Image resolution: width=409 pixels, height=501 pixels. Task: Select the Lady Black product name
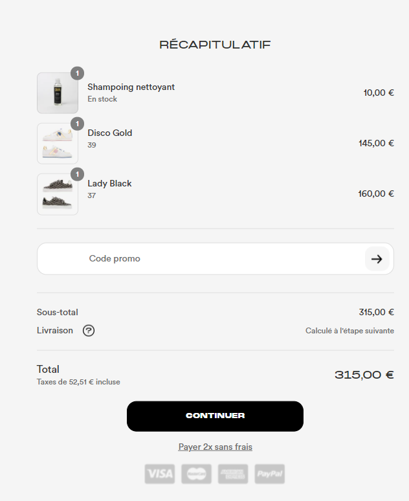coord(109,183)
